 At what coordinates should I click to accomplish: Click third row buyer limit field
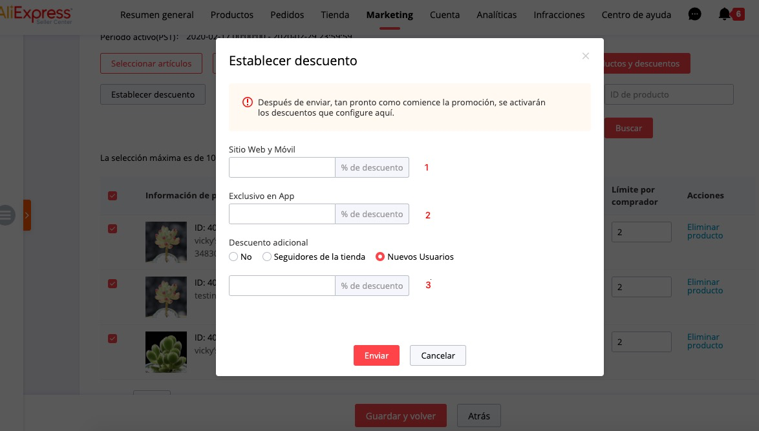click(x=641, y=342)
